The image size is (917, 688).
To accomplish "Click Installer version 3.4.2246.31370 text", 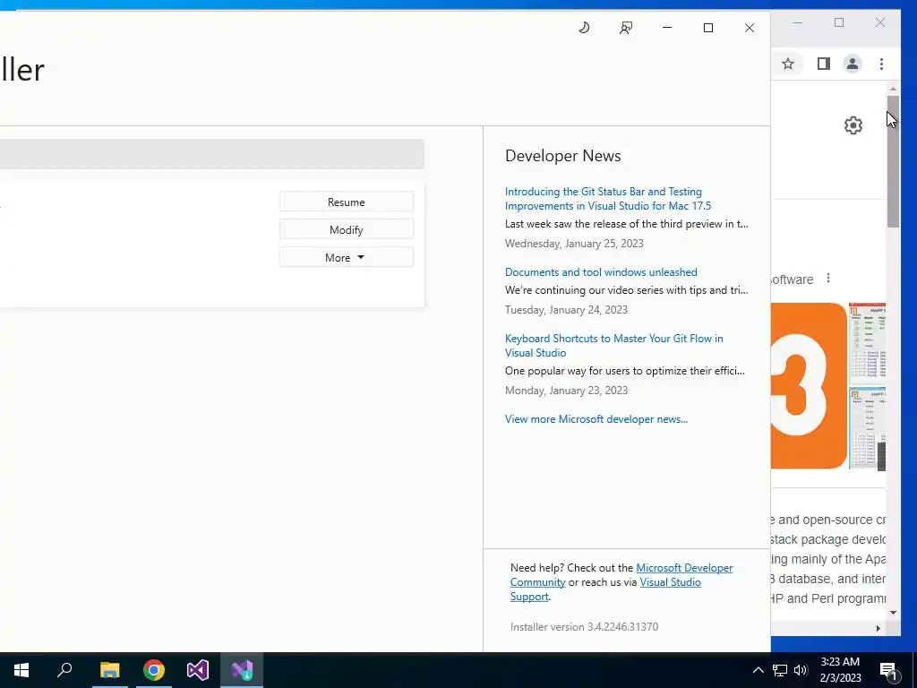I will [x=584, y=626].
